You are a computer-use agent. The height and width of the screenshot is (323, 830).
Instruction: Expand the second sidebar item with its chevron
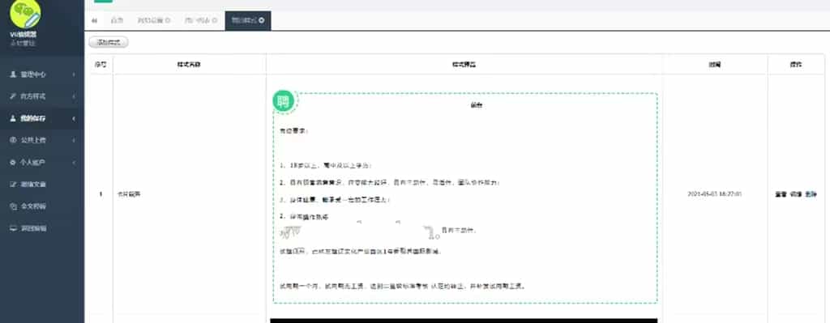pos(74,96)
